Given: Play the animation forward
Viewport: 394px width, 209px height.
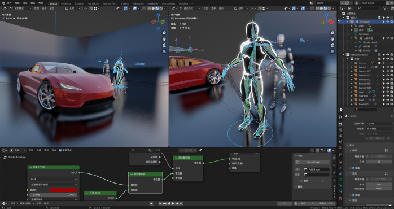Looking at the screenshot, I should point(173,203).
